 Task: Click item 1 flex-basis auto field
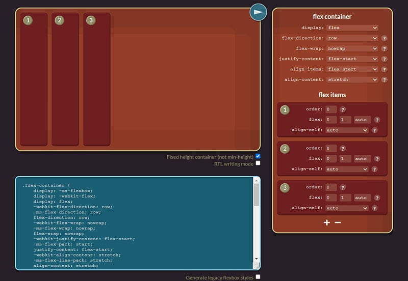pyautogui.click(x=363, y=120)
